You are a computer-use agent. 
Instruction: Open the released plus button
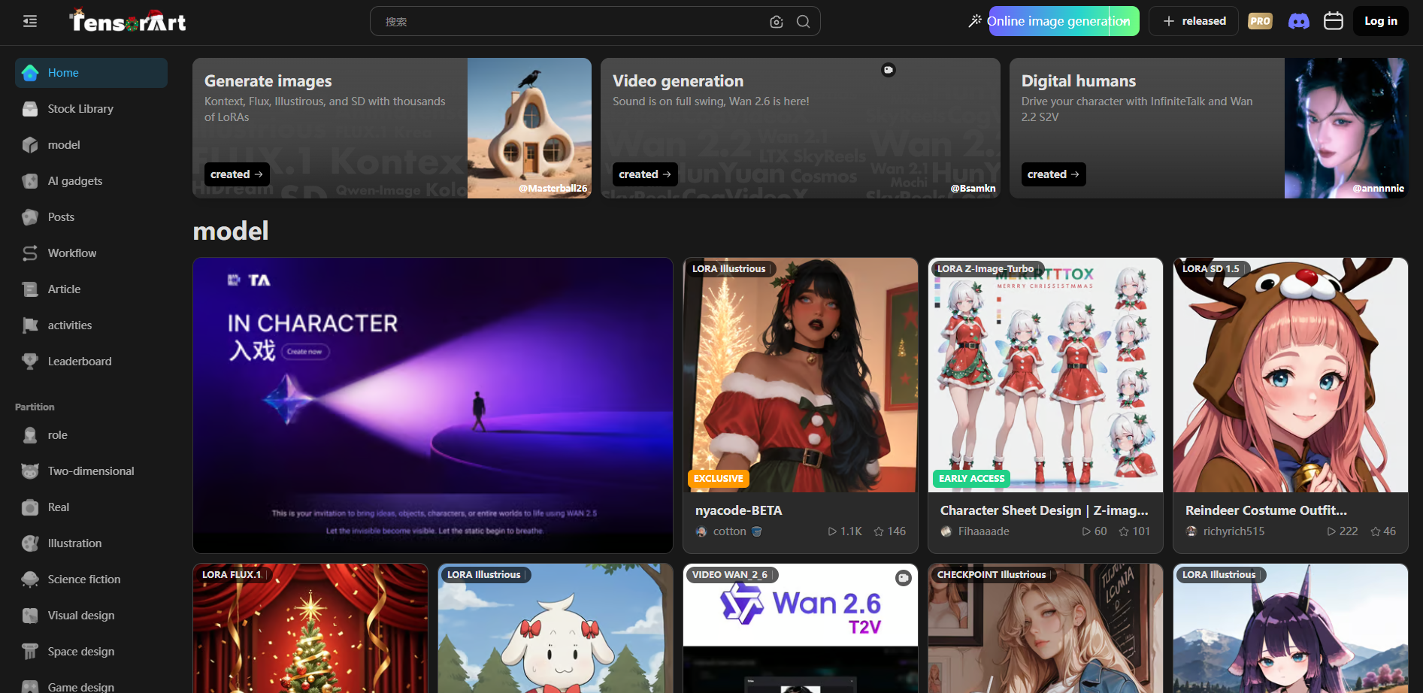pyautogui.click(x=1194, y=21)
